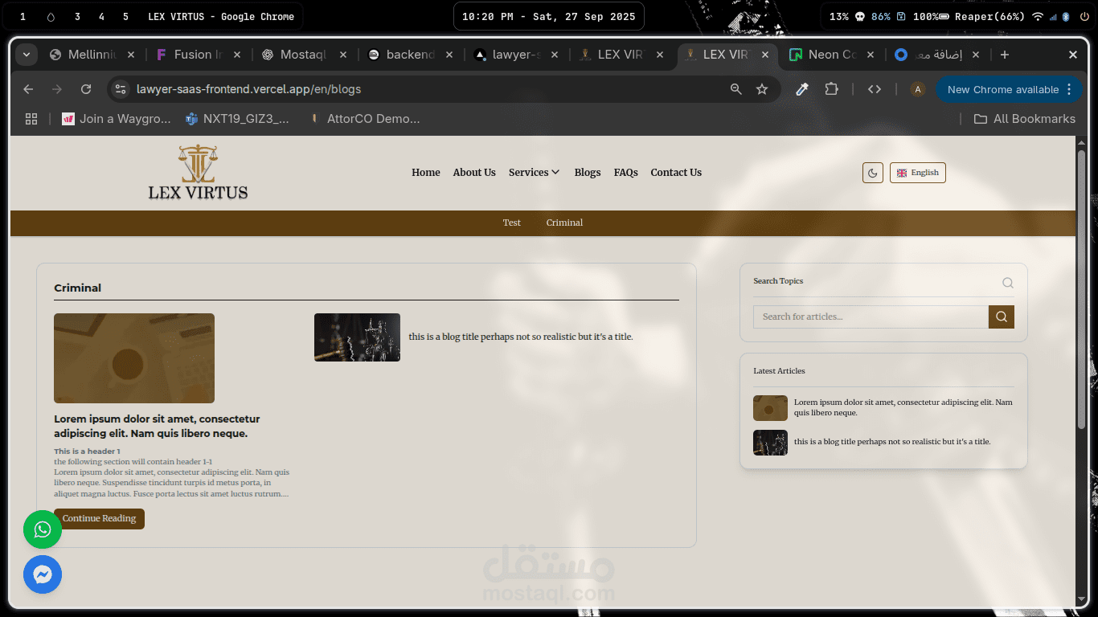
Task: Close the Mellinniu tab
Action: [x=131, y=55]
